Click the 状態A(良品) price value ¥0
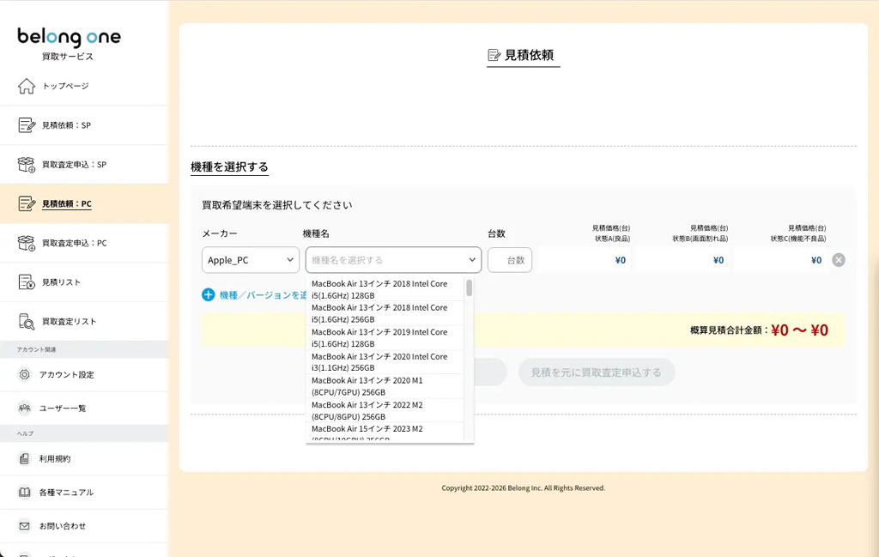The width and height of the screenshot is (879, 557). (620, 260)
